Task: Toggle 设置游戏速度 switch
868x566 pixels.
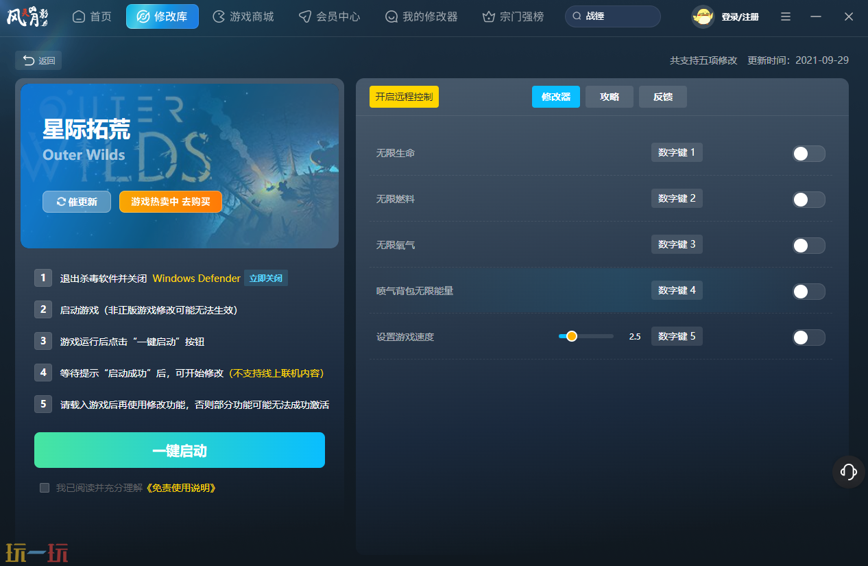Action: pyautogui.click(x=808, y=338)
